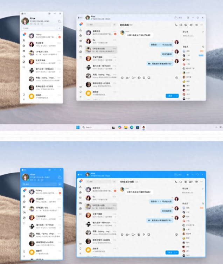Open send options arrow in white chat window
Screen dimensions: 223x264
(177, 96)
